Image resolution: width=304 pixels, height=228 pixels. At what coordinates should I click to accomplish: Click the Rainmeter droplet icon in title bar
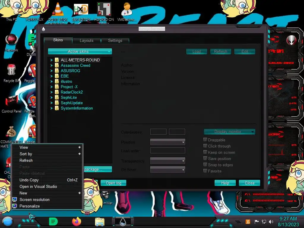tap(43, 29)
